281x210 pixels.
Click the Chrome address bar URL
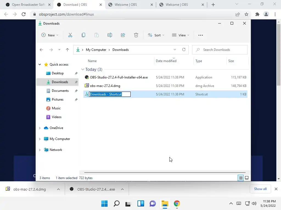click(66, 14)
